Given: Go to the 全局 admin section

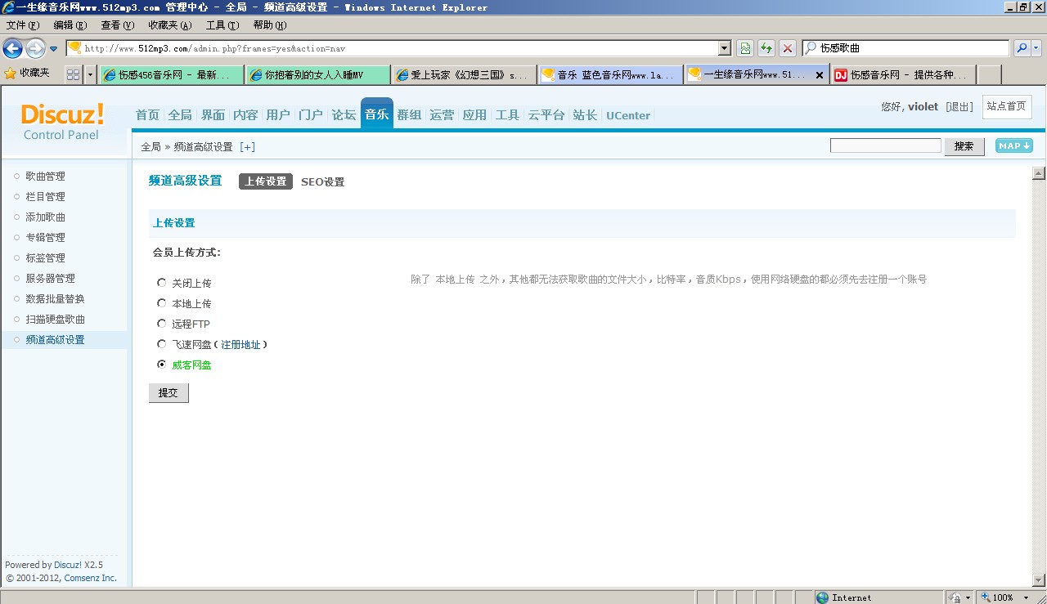Looking at the screenshot, I should click(x=180, y=115).
